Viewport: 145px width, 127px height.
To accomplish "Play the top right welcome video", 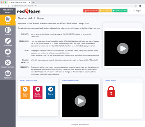I will [x=123, y=49].
